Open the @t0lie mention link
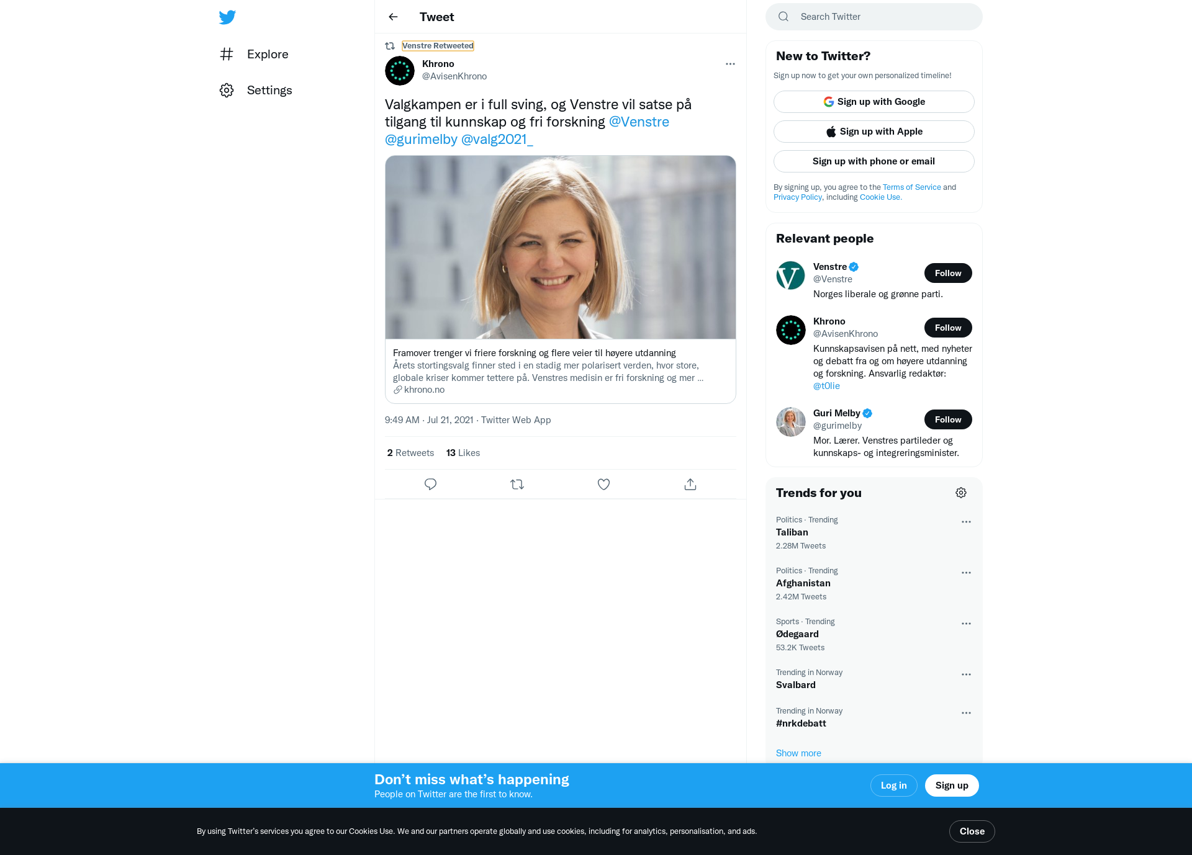 [x=826, y=386]
